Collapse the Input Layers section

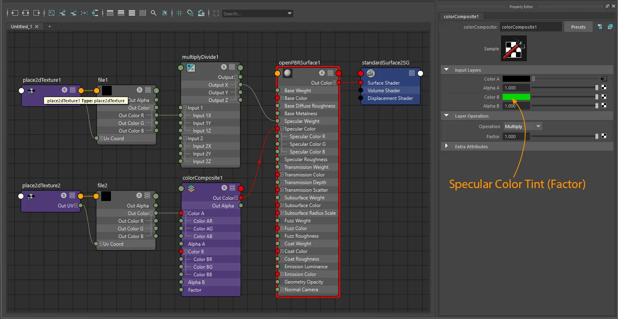point(447,70)
